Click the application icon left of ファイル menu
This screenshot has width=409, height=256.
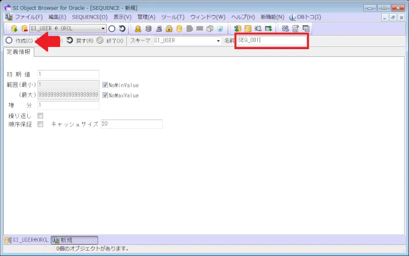click(9, 17)
